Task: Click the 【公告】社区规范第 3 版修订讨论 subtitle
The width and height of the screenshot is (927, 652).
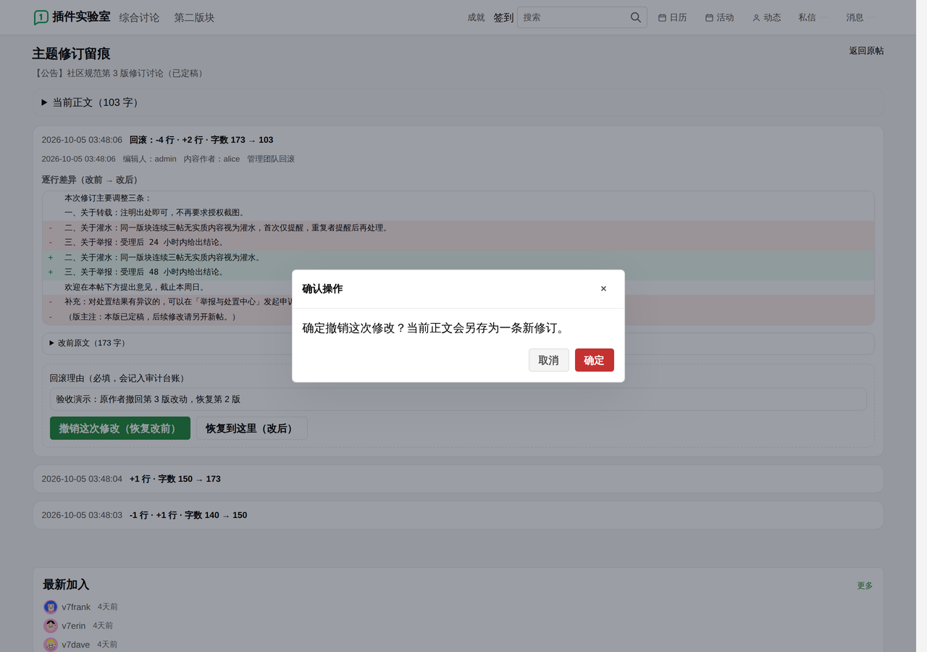Action: [x=119, y=73]
